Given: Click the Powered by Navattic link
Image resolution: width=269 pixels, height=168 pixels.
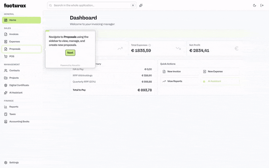Looking at the screenshot, I should (x=70, y=65).
